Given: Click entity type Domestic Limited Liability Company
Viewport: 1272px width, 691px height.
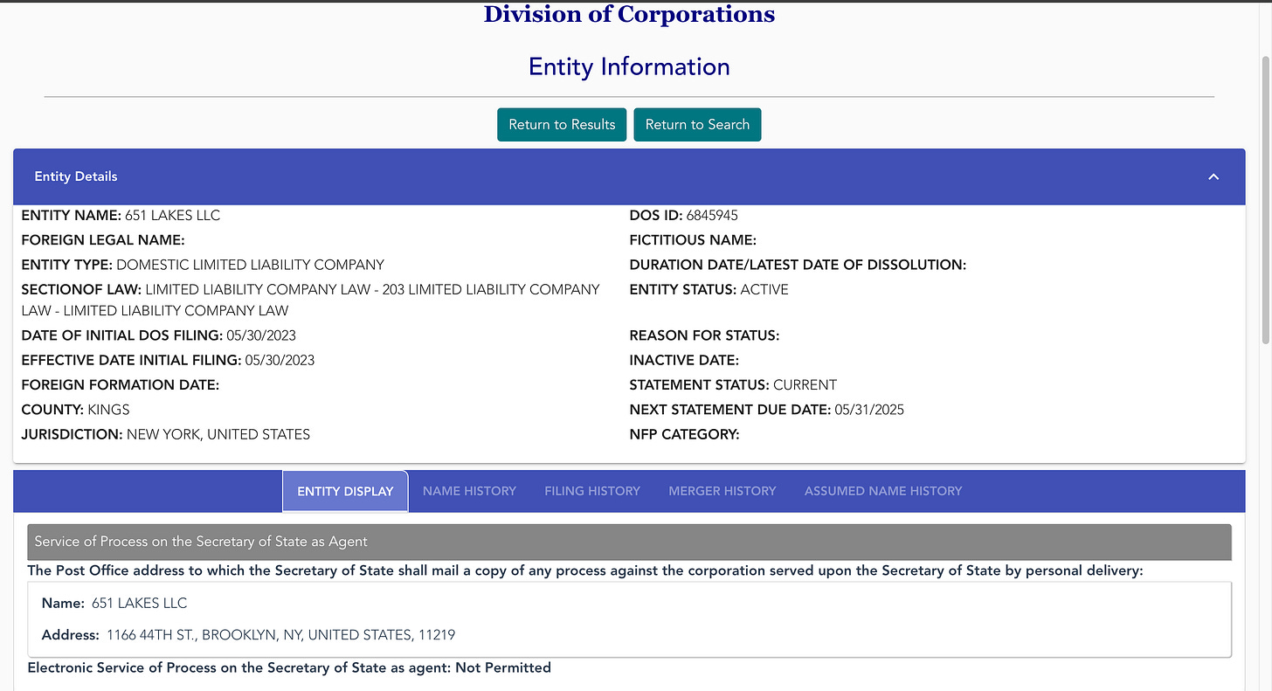Looking at the screenshot, I should point(250,265).
